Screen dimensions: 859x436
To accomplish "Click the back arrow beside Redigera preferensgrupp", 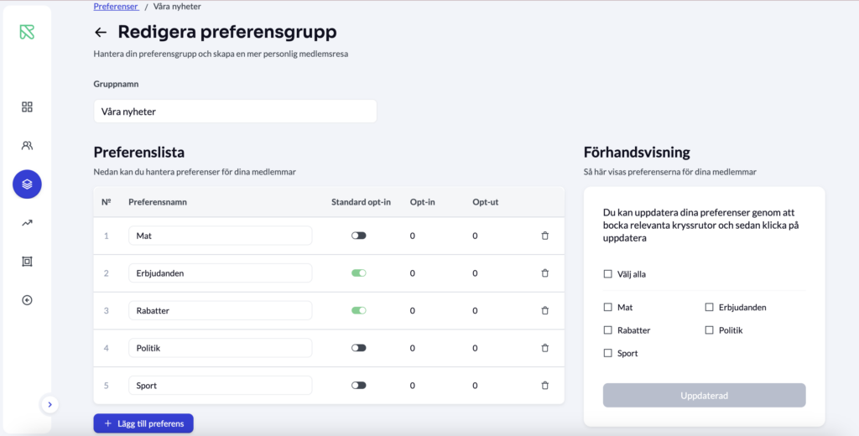I will pos(101,33).
